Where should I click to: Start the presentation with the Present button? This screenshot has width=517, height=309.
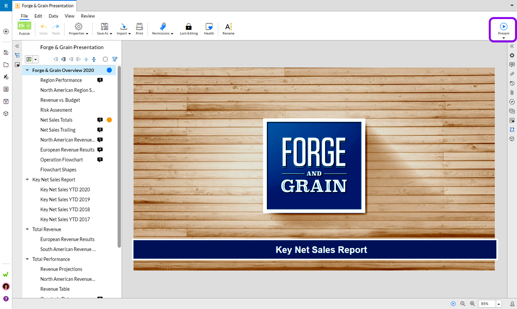pyautogui.click(x=503, y=27)
